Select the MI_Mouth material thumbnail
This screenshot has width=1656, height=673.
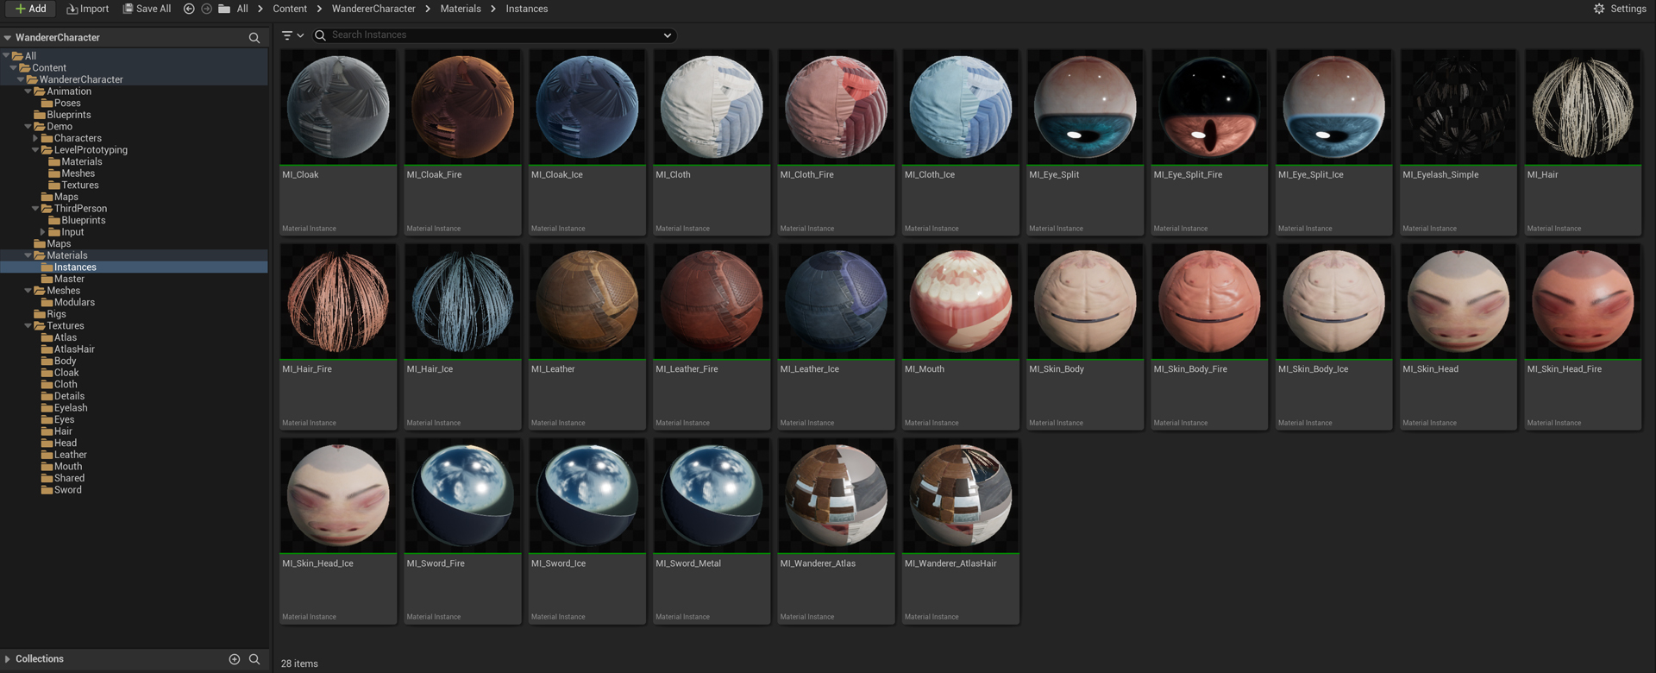tap(961, 302)
